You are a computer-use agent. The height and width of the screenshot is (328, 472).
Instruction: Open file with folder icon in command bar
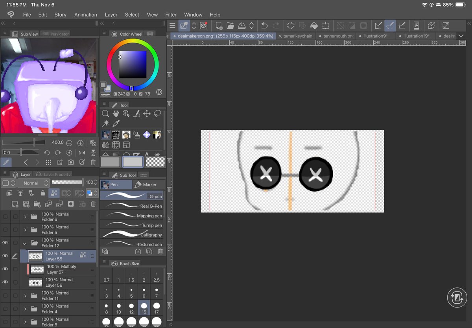tap(230, 26)
